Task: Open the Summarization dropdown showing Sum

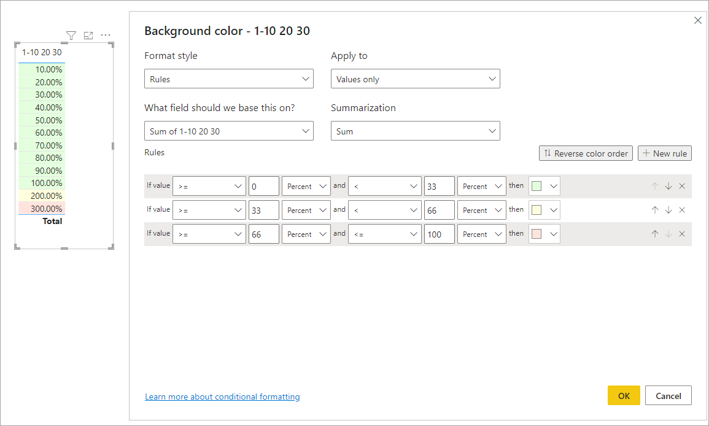Action: pos(415,131)
